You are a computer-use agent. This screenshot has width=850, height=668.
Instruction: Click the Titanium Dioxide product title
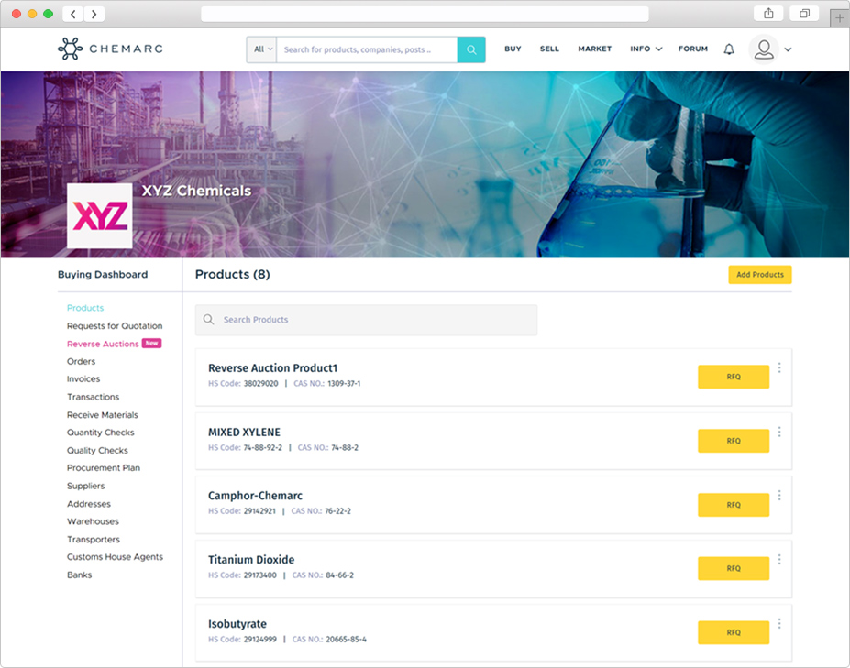(251, 560)
